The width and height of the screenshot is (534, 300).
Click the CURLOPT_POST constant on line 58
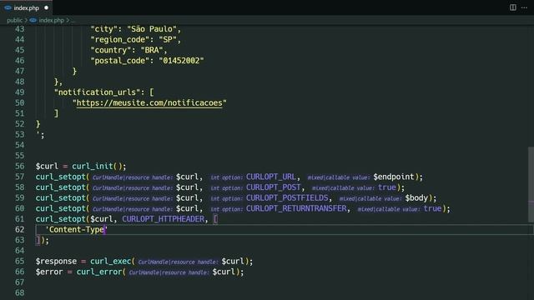(x=274, y=187)
